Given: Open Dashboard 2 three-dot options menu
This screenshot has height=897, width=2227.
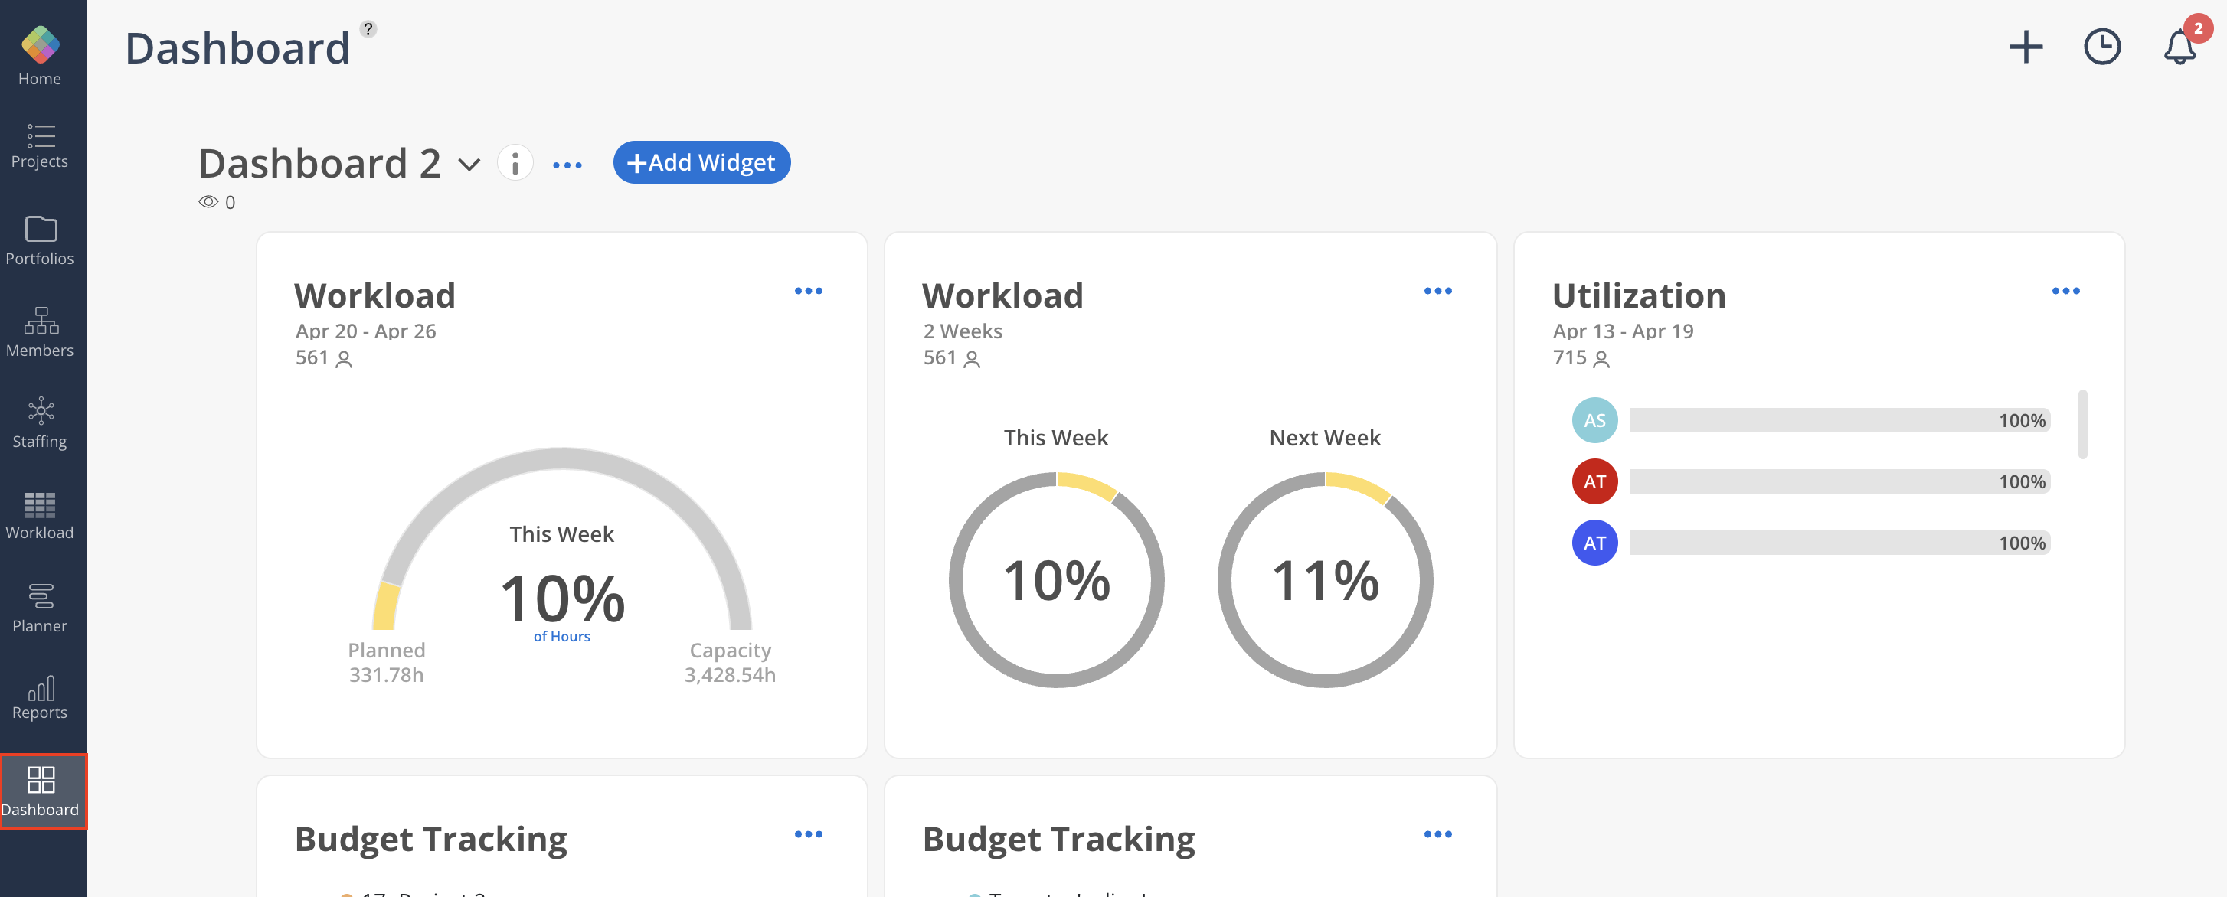Looking at the screenshot, I should 567,165.
